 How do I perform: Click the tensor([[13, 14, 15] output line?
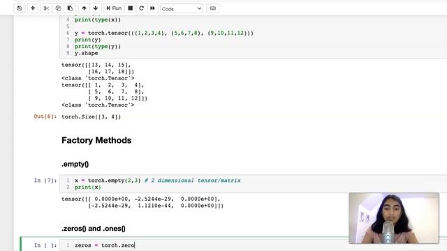(96, 65)
